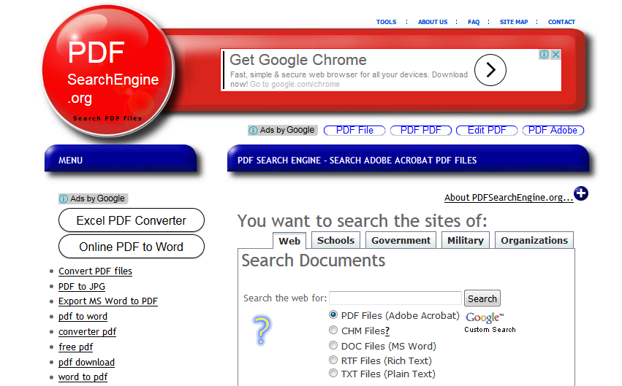The image size is (622, 386).
Task: Open the PDF to JPG link
Action: (82, 287)
